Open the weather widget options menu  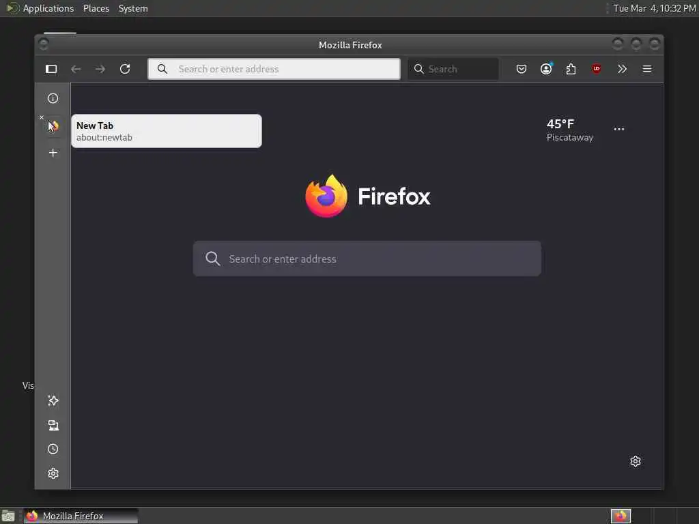(618, 129)
